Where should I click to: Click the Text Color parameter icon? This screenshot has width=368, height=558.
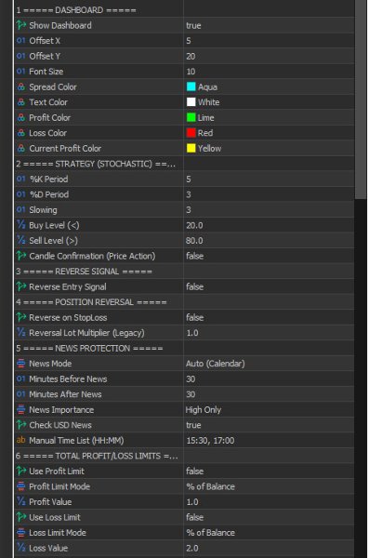(21, 102)
